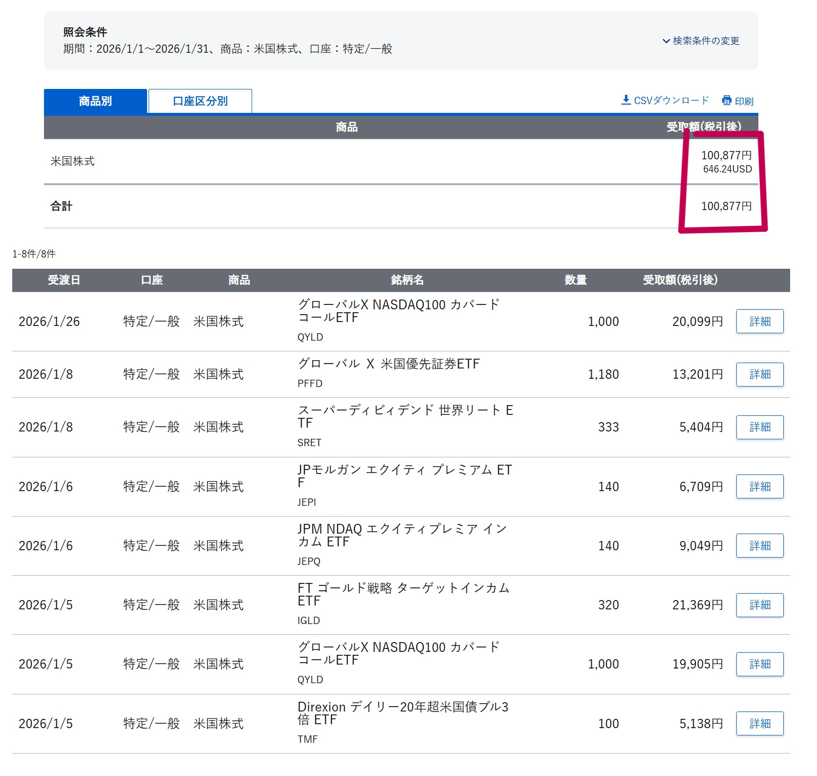
Task: Click the 銘柄名 column header
Action: point(407,280)
